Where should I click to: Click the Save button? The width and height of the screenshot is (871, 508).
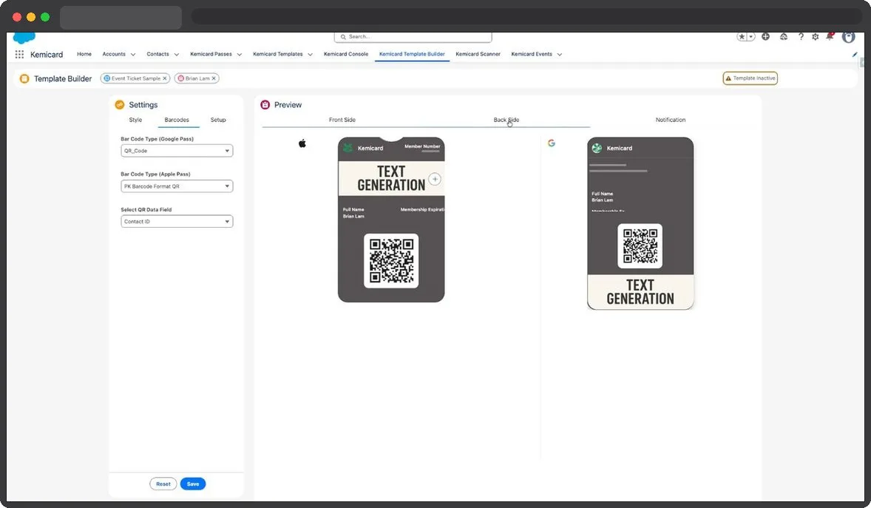pyautogui.click(x=193, y=484)
